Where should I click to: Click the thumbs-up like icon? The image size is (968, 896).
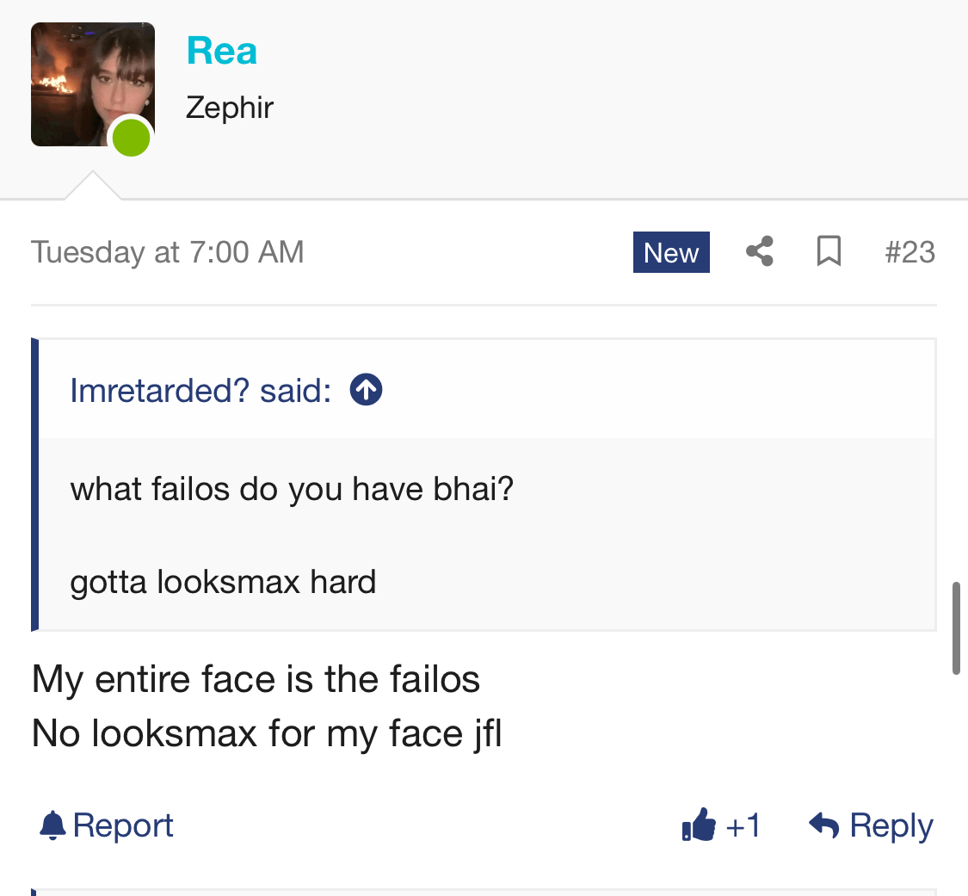pos(699,825)
